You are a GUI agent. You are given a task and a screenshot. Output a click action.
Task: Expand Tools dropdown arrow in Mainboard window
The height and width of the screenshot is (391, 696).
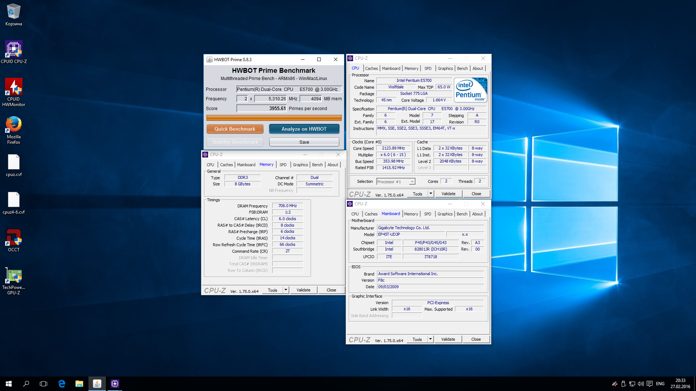coord(430,339)
